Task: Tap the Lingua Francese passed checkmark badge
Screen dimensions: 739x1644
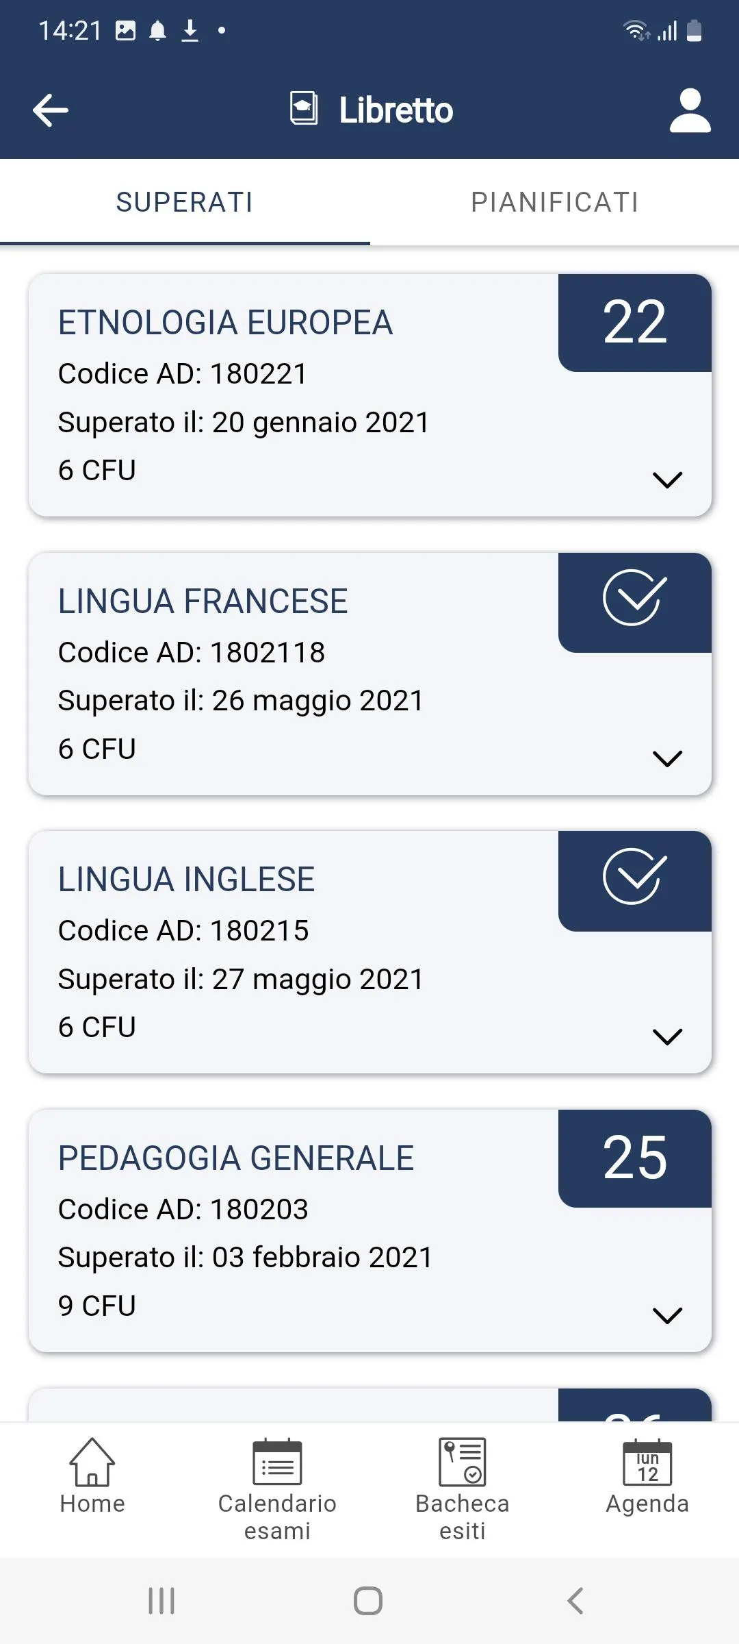Action: pyautogui.click(x=634, y=599)
